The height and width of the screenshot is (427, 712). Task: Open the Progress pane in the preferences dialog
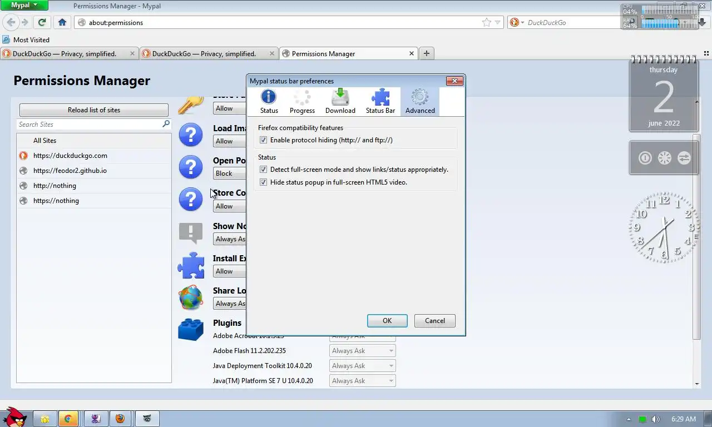tap(302, 102)
